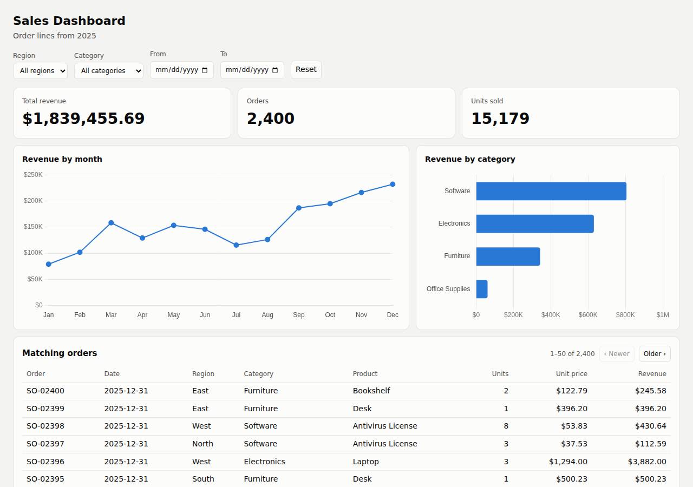The height and width of the screenshot is (487, 693).
Task: Open the Category dropdown showing All categories
Action: click(109, 71)
